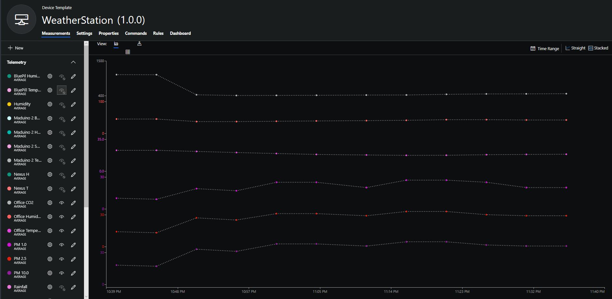
Task: Open settings gear for PM 2.5
Action: click(x=50, y=259)
